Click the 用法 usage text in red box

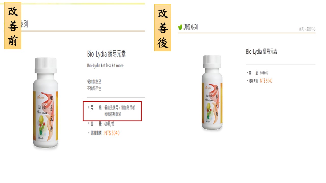pyautogui.click(x=112, y=111)
